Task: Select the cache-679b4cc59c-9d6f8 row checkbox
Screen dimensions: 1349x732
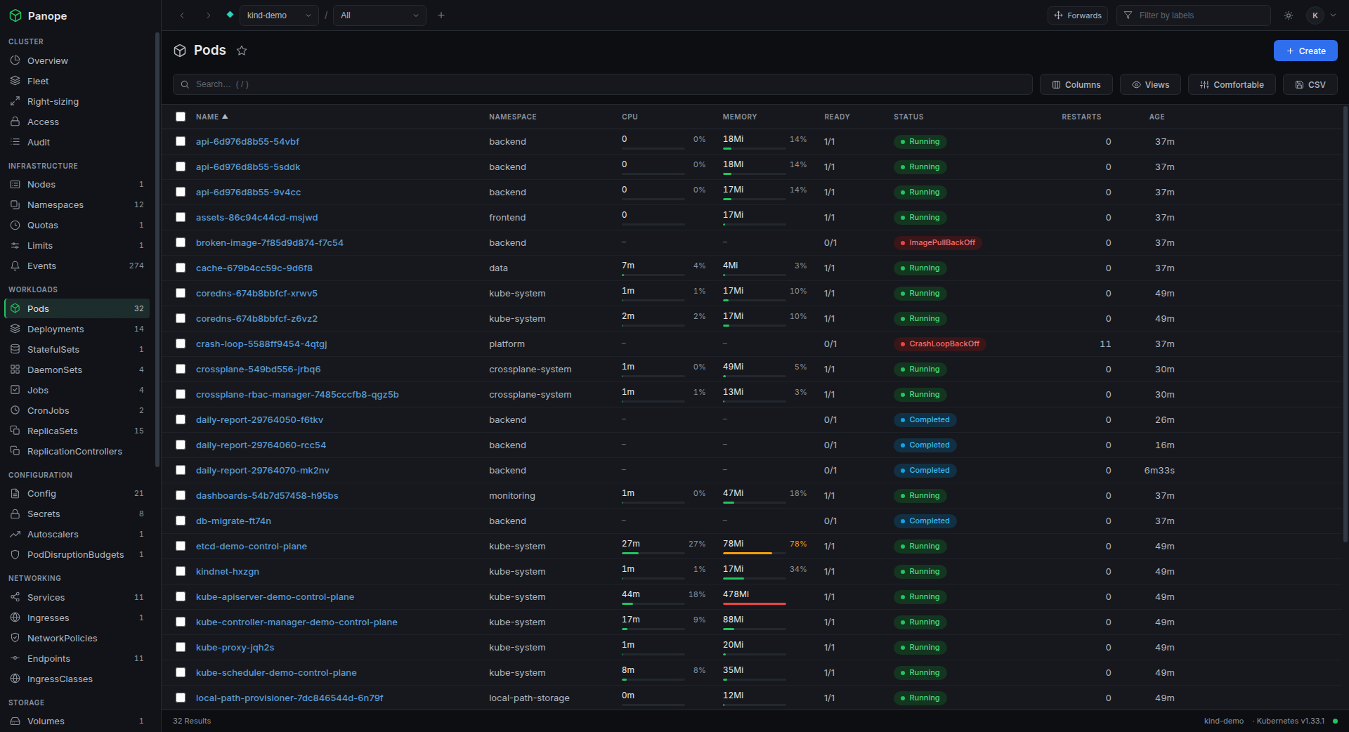Action: point(181,268)
